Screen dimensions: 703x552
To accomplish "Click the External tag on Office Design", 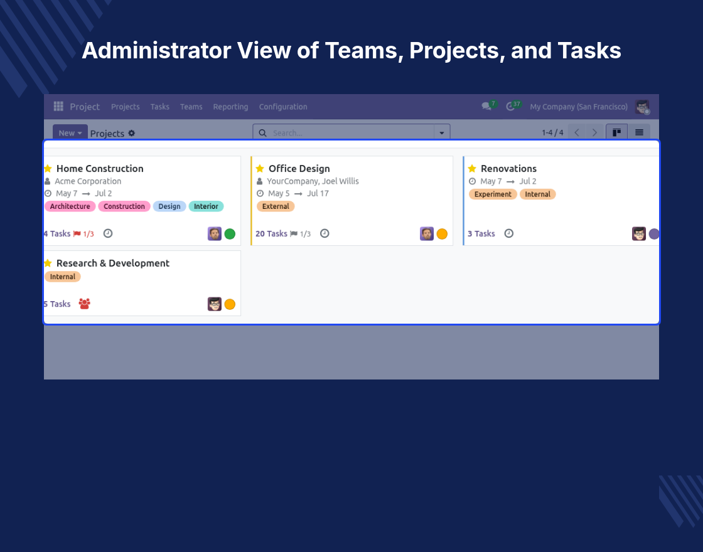I will [x=276, y=206].
